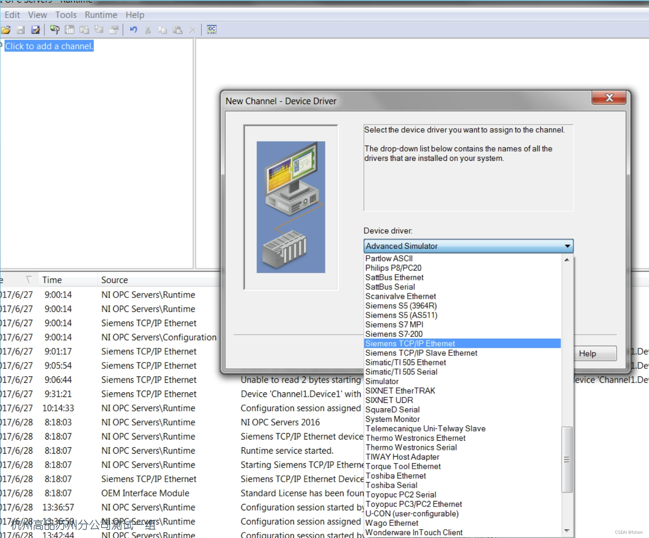
Task: Select SIXNET UDR driver
Action: tap(462, 400)
